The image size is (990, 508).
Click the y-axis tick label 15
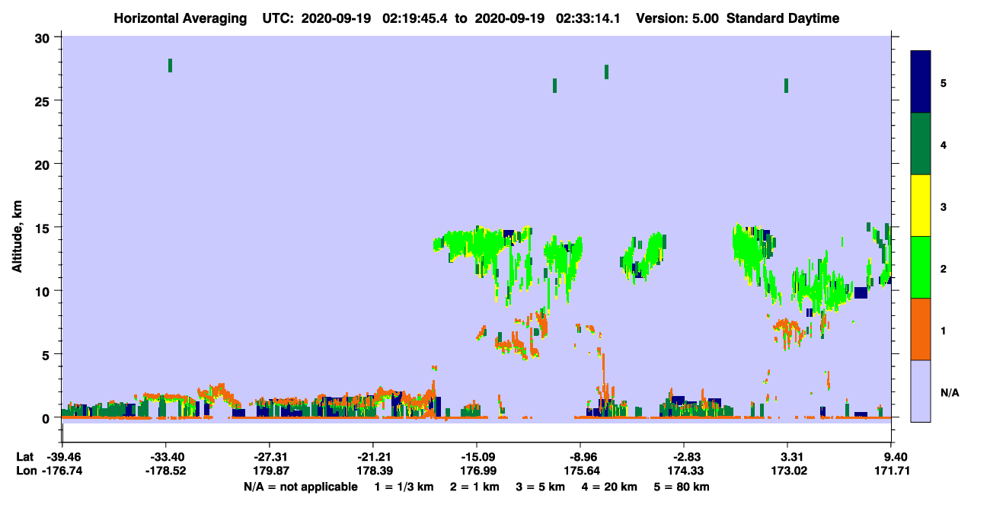43,228
